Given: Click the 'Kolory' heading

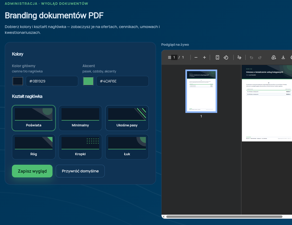Looking at the screenshot, I should click(x=18, y=54).
